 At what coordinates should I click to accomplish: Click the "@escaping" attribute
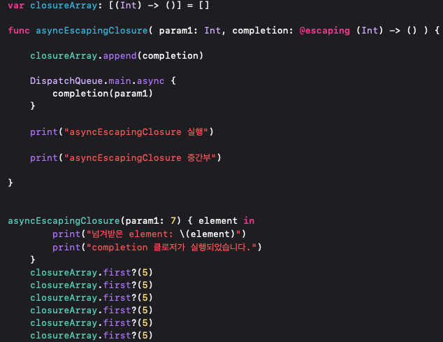click(x=324, y=31)
